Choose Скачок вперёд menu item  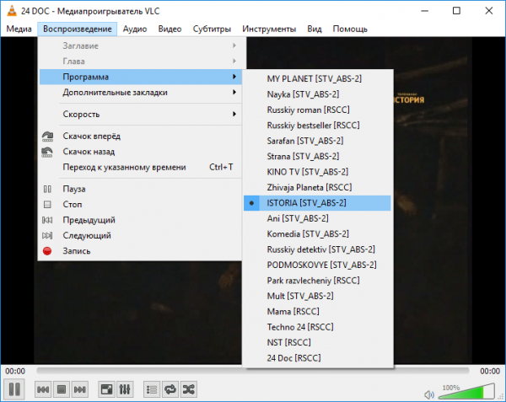(140, 136)
